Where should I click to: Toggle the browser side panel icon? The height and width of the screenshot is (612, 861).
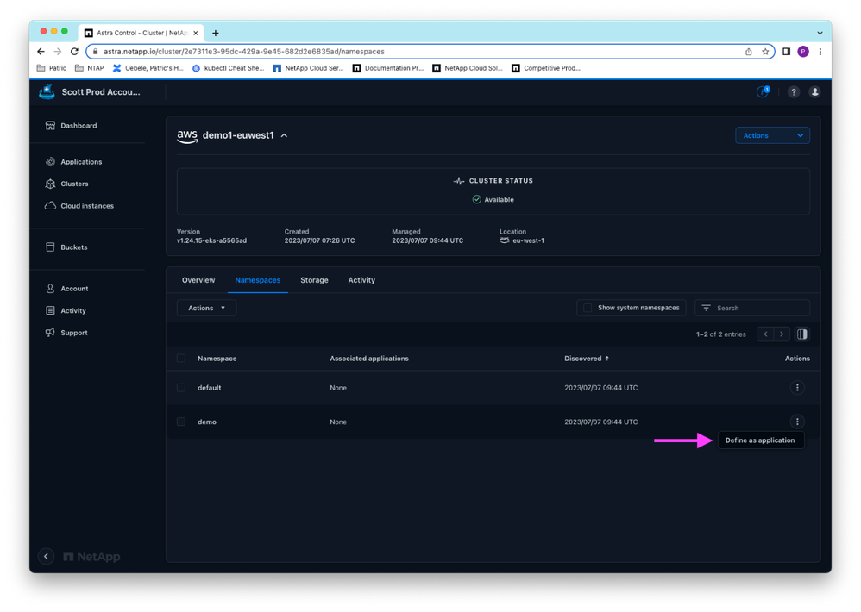[x=786, y=52]
